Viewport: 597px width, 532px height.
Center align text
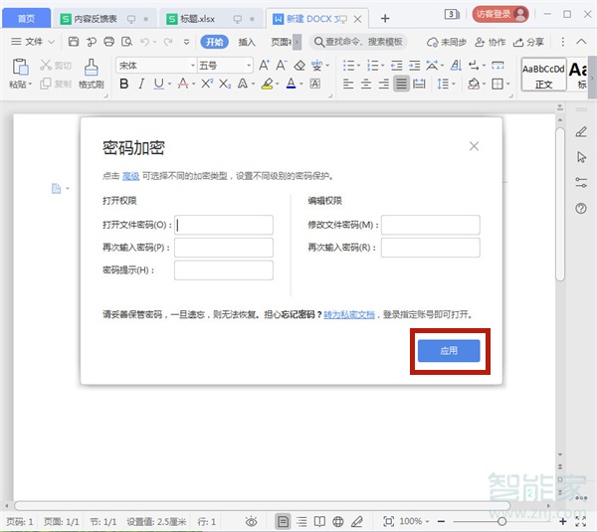(x=366, y=84)
